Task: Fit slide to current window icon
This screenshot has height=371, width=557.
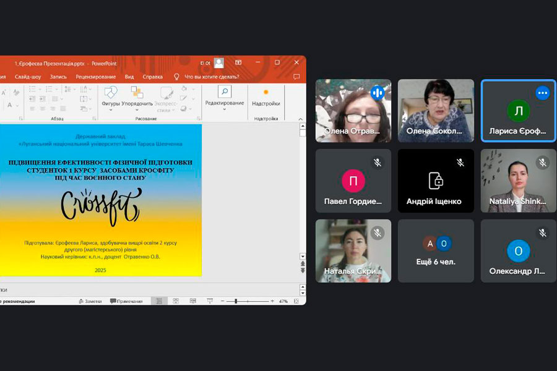Action: tap(301, 301)
